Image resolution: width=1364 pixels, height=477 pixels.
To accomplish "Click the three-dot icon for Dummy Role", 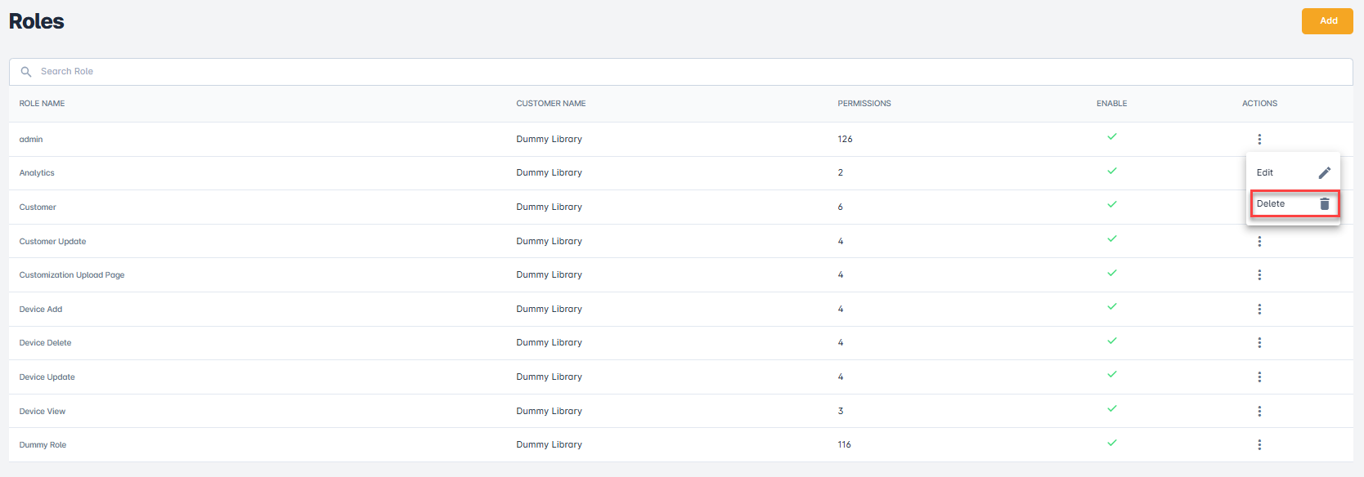I will click(x=1259, y=445).
